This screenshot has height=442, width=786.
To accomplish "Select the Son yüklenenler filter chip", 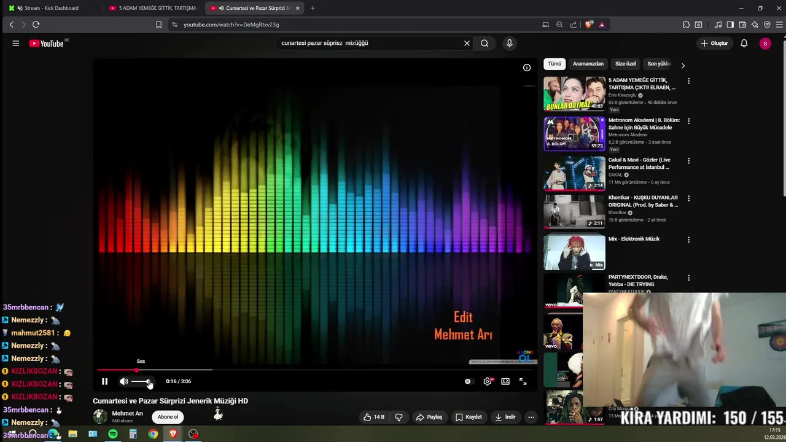I will [x=658, y=64].
